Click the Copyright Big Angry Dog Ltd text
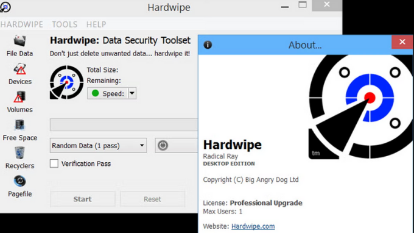Viewport: 414px width, 233px height. (251, 179)
